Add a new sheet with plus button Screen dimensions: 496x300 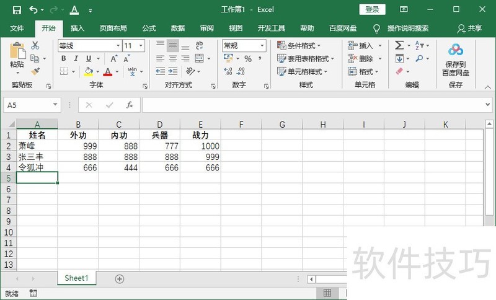pos(119,279)
